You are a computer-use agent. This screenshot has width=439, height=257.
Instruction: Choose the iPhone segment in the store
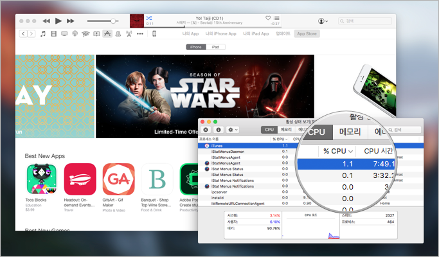coord(196,47)
